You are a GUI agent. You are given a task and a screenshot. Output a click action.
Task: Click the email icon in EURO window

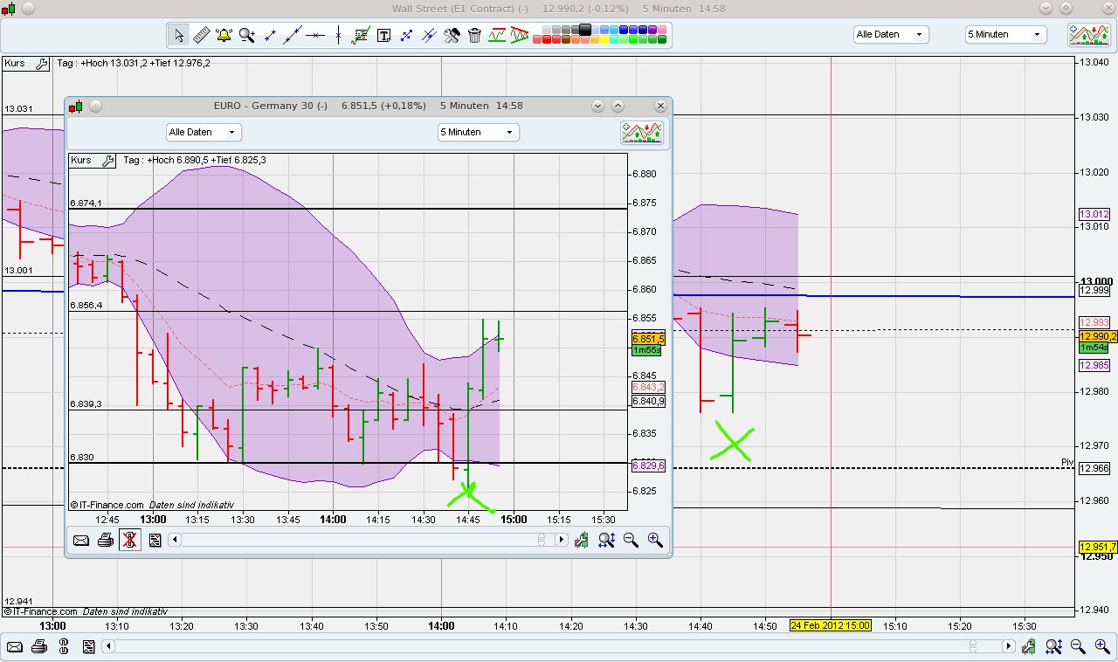tap(81, 540)
